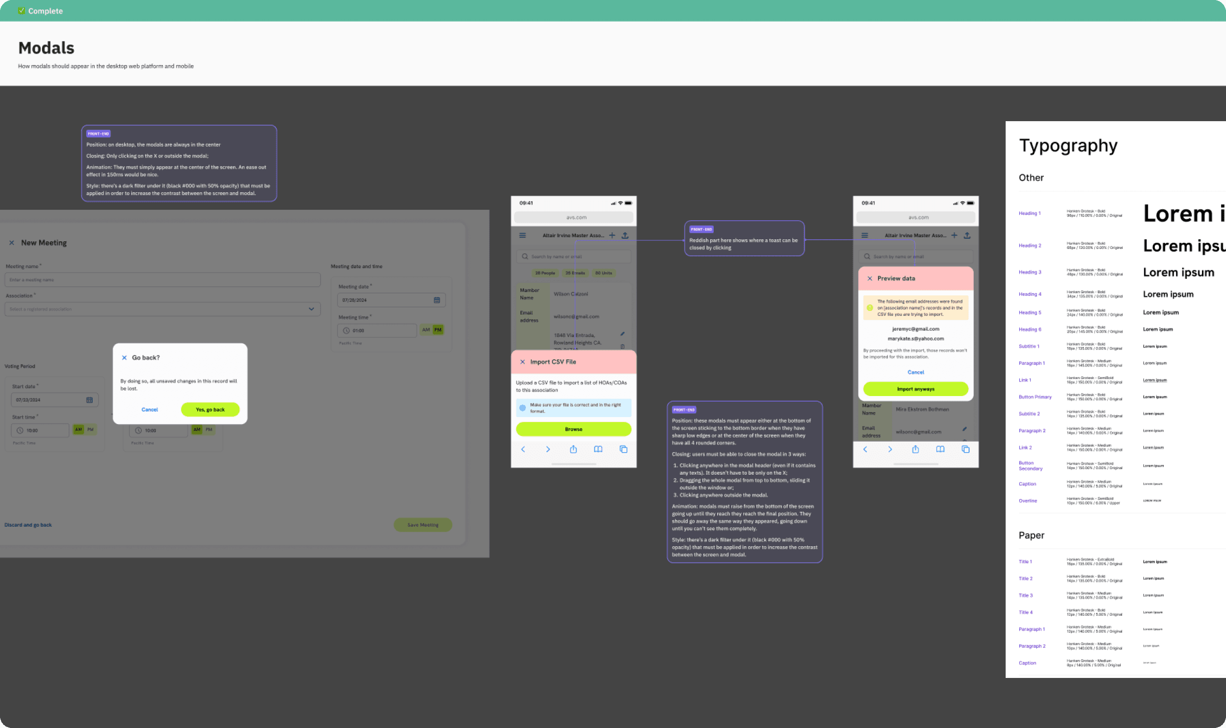The height and width of the screenshot is (728, 1226).
Task: Select PM for Start time
Action: [91, 430]
